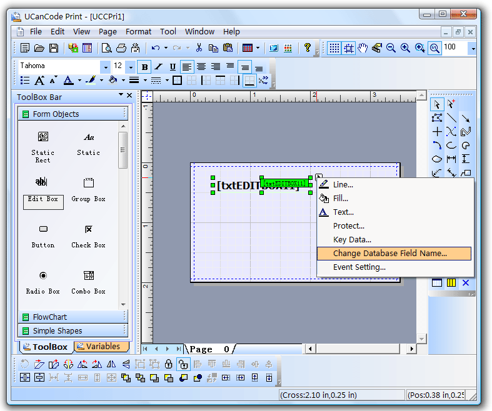Open the File menu
The width and height of the screenshot is (492, 411).
pos(36,32)
